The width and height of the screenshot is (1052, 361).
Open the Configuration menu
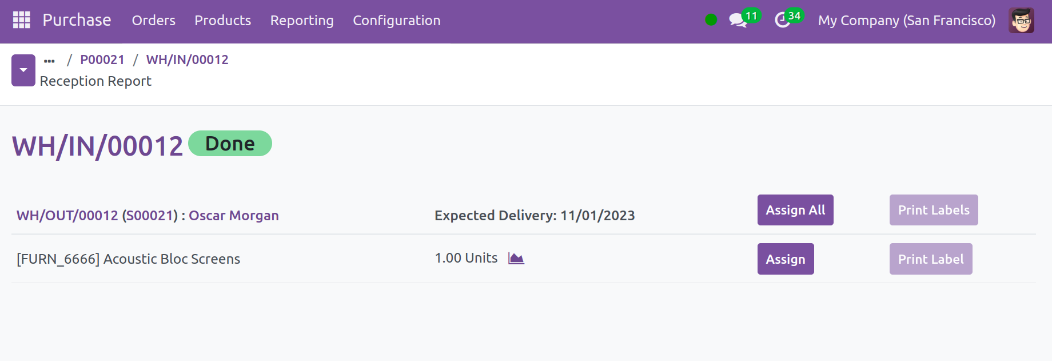[396, 21]
